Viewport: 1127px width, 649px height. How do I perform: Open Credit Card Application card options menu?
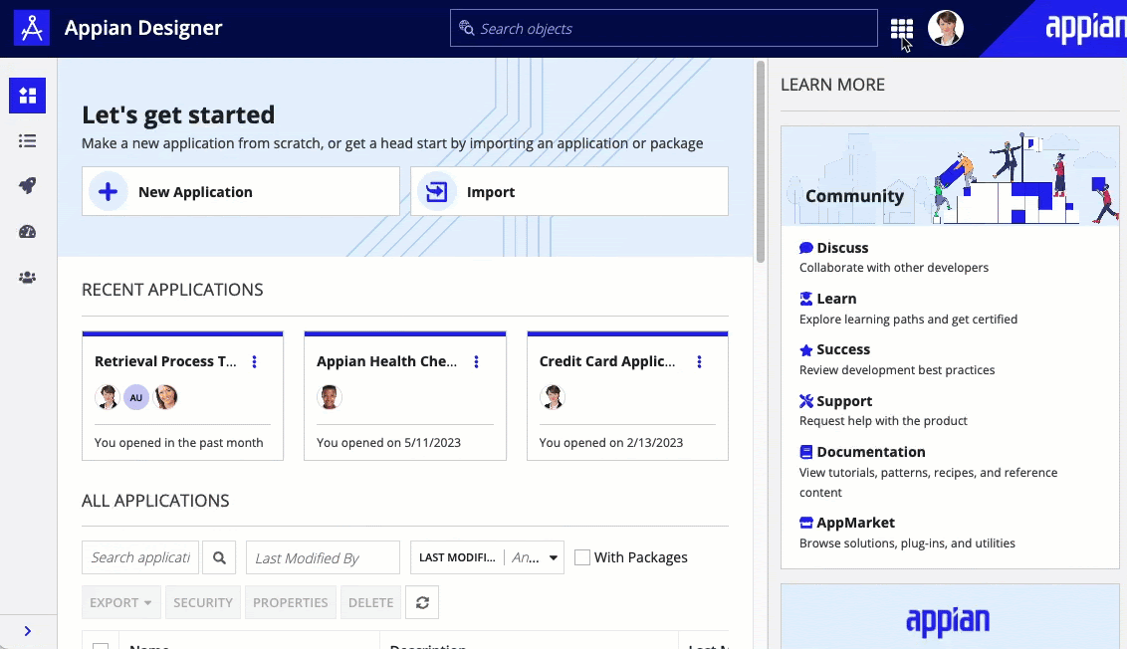[x=700, y=361]
